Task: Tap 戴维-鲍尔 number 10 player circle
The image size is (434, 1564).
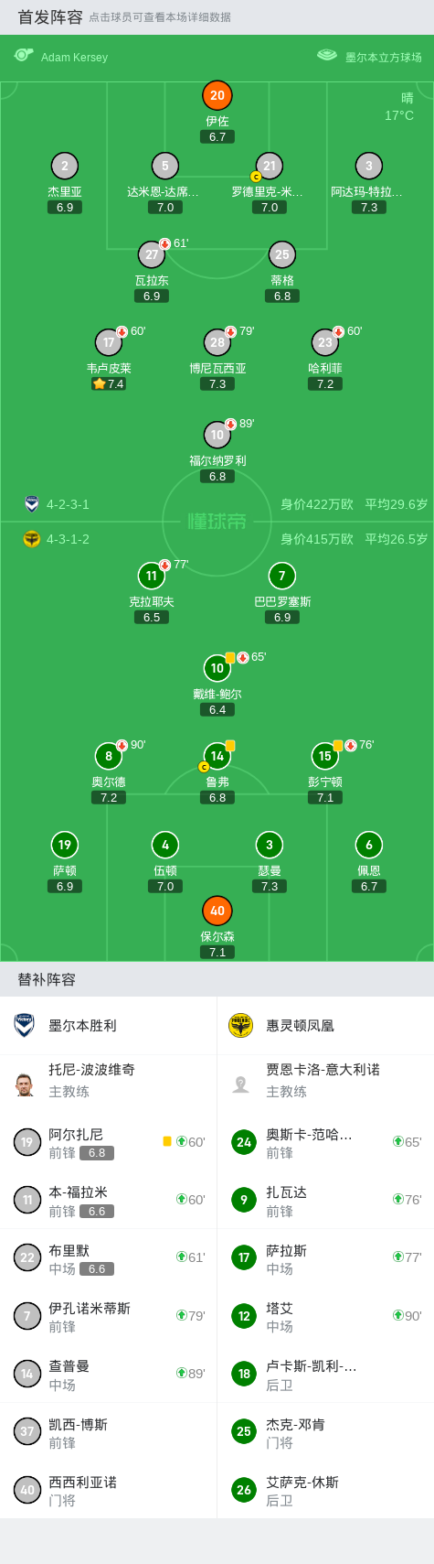Action: [217, 668]
